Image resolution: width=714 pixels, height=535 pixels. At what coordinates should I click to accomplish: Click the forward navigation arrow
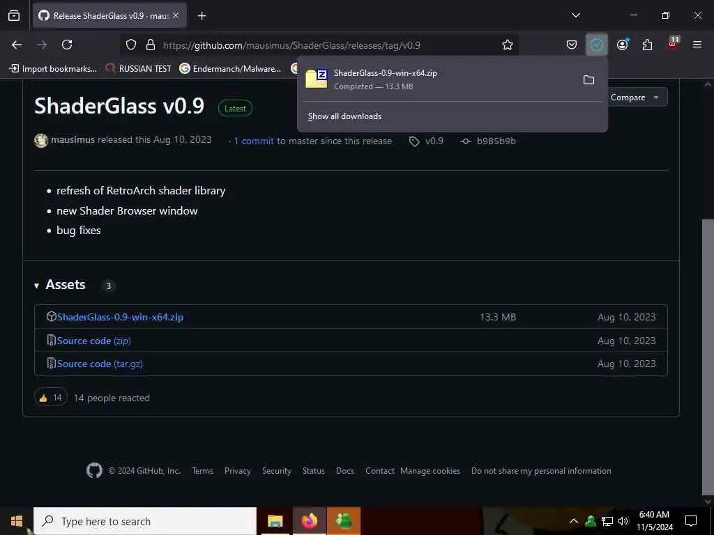pyautogui.click(x=42, y=45)
